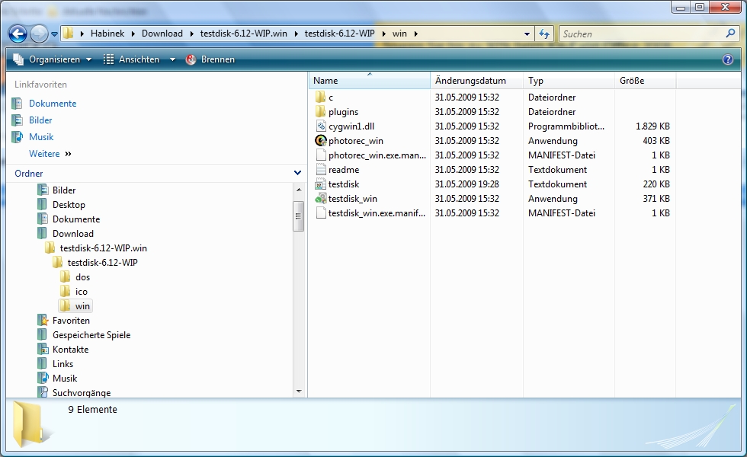Click the magnifier search icon
747x457 pixels.
pos(730,34)
